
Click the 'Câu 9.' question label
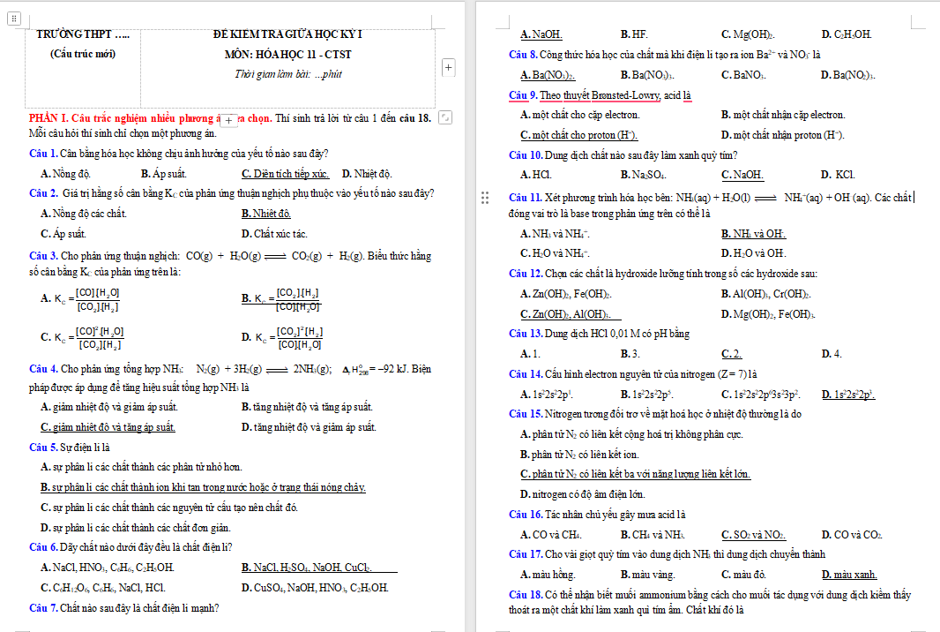click(524, 95)
